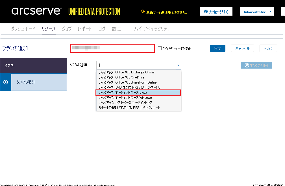285x186 pixels.
Task: Open the ダッシュボード tab
Action: click(23, 29)
